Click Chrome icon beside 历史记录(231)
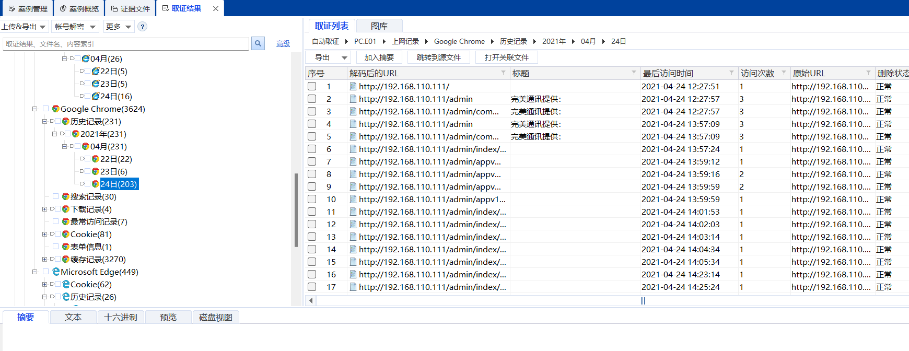909x351 pixels. pos(66,121)
